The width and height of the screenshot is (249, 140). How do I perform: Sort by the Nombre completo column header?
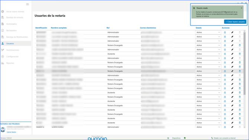59,28
